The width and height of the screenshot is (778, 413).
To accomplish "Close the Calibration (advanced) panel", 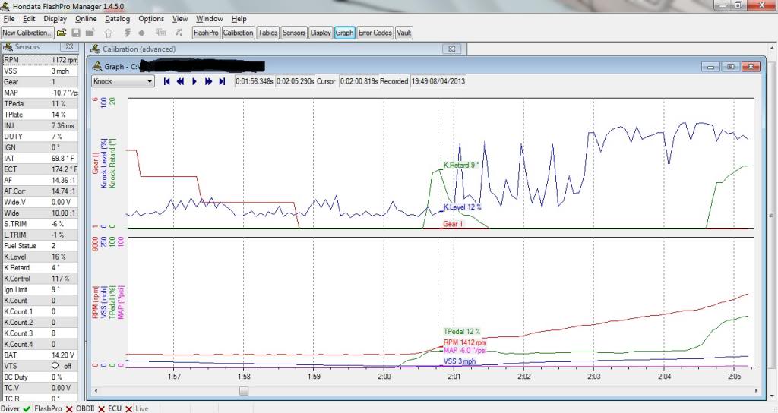I will click(x=452, y=49).
